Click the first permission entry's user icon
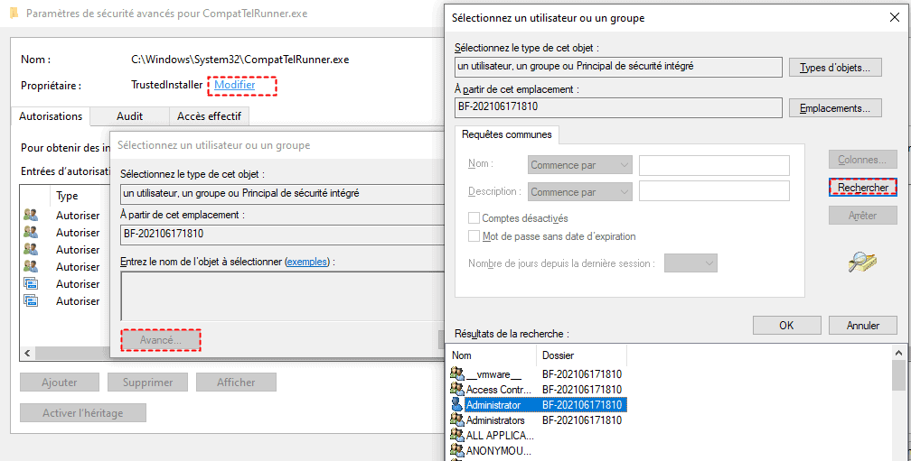Image resolution: width=911 pixels, height=461 pixels. click(x=31, y=215)
